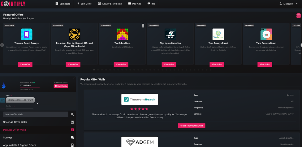Open the Info menu
The image size is (302, 147).
click(x=151, y=4)
